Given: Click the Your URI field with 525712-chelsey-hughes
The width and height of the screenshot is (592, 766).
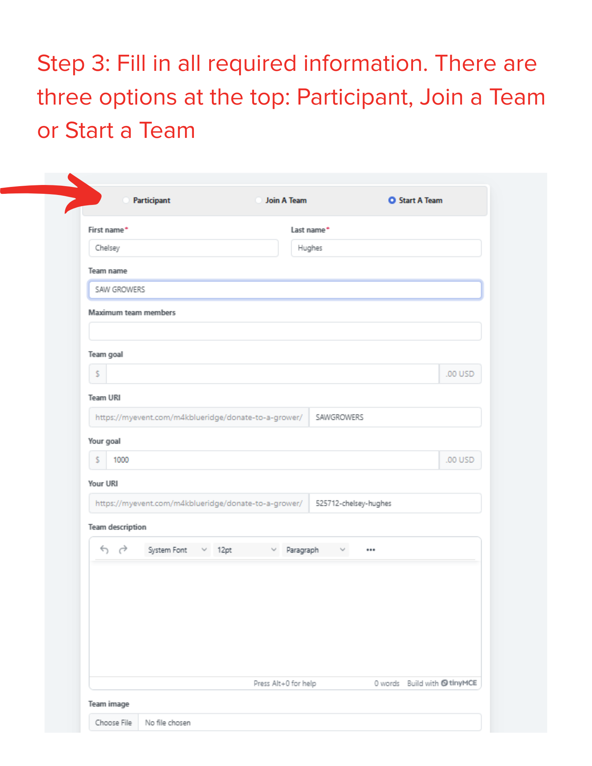Looking at the screenshot, I should (x=395, y=503).
